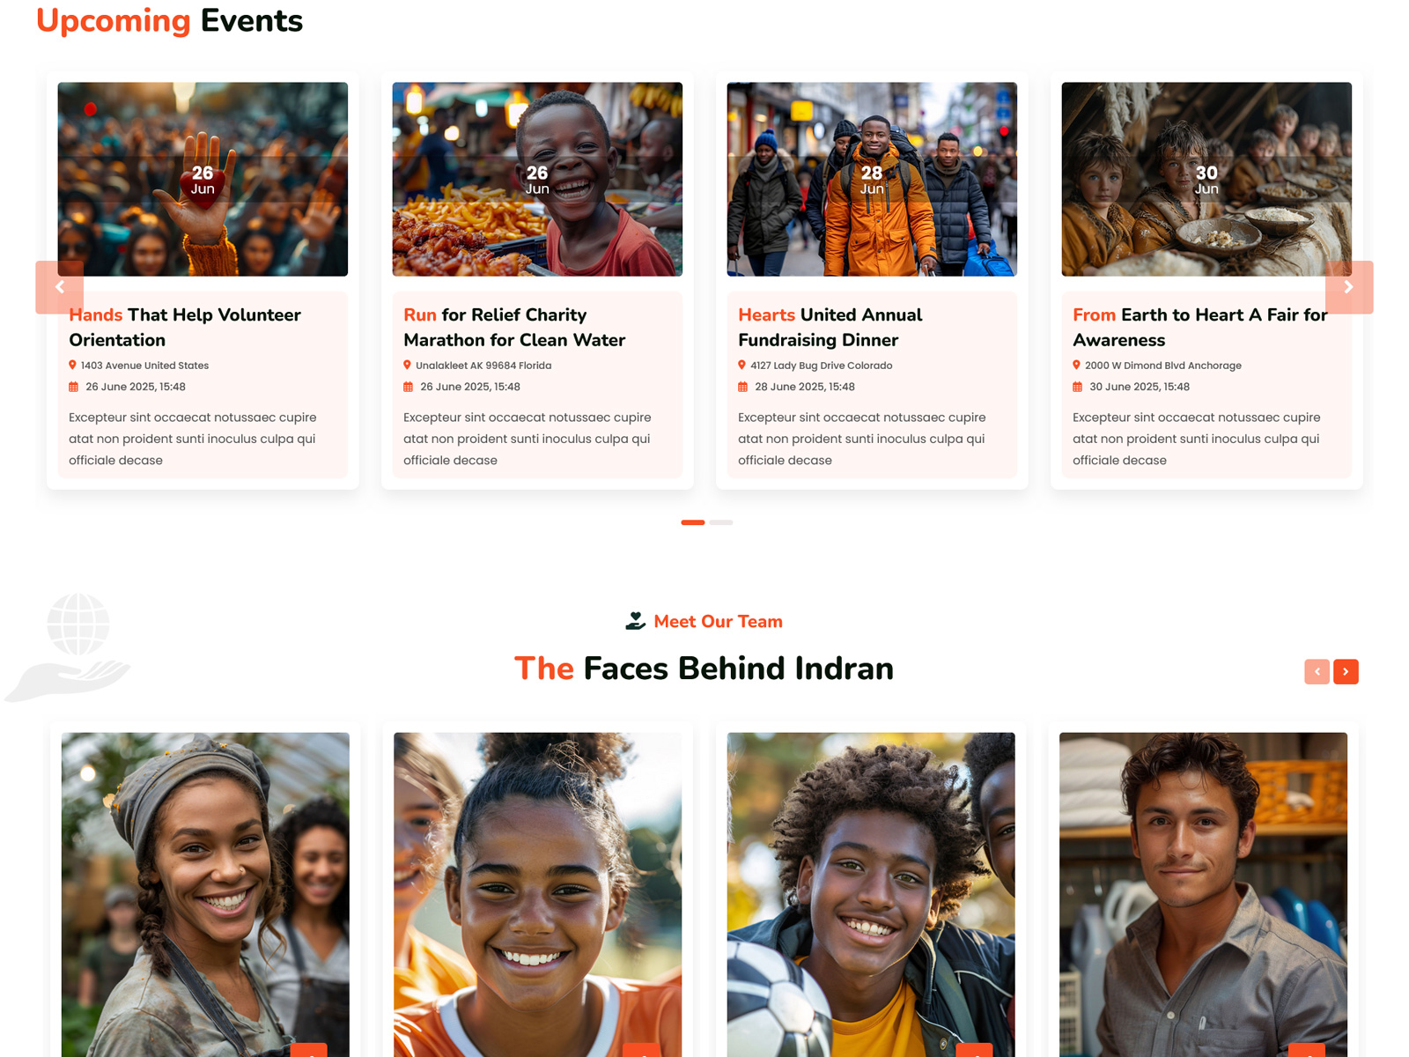Click the raised hand event image
This screenshot has height=1057, width=1409.
(x=203, y=179)
